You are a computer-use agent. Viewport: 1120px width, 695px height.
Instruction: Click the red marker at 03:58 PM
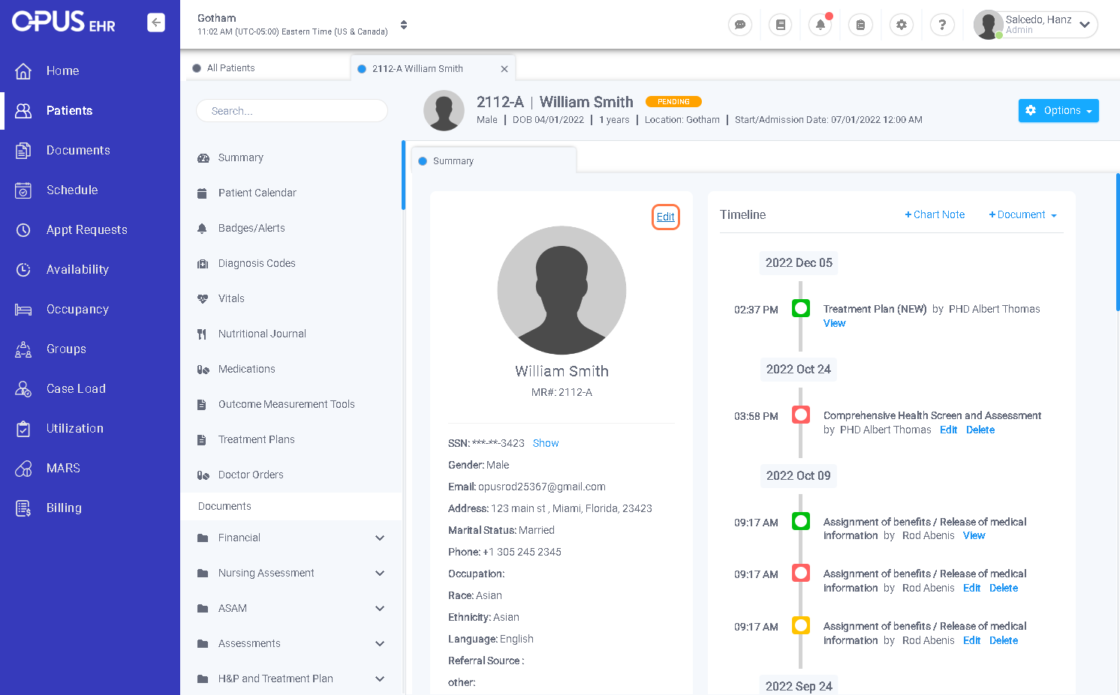pyautogui.click(x=801, y=415)
